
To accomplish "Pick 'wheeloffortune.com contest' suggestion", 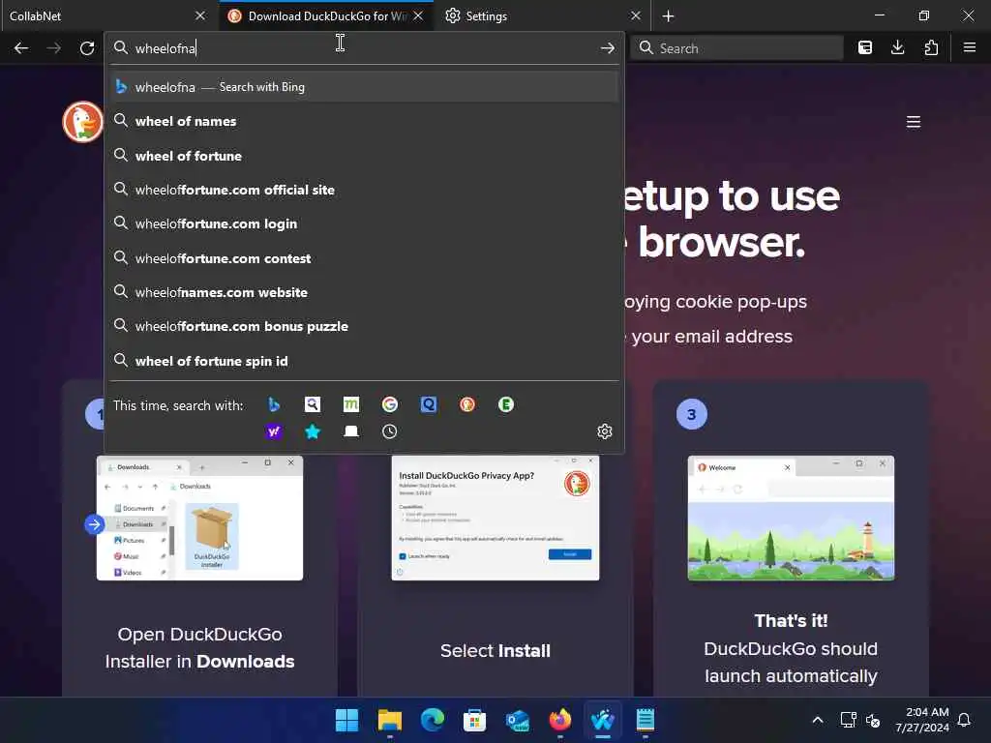I will pyautogui.click(x=365, y=257).
